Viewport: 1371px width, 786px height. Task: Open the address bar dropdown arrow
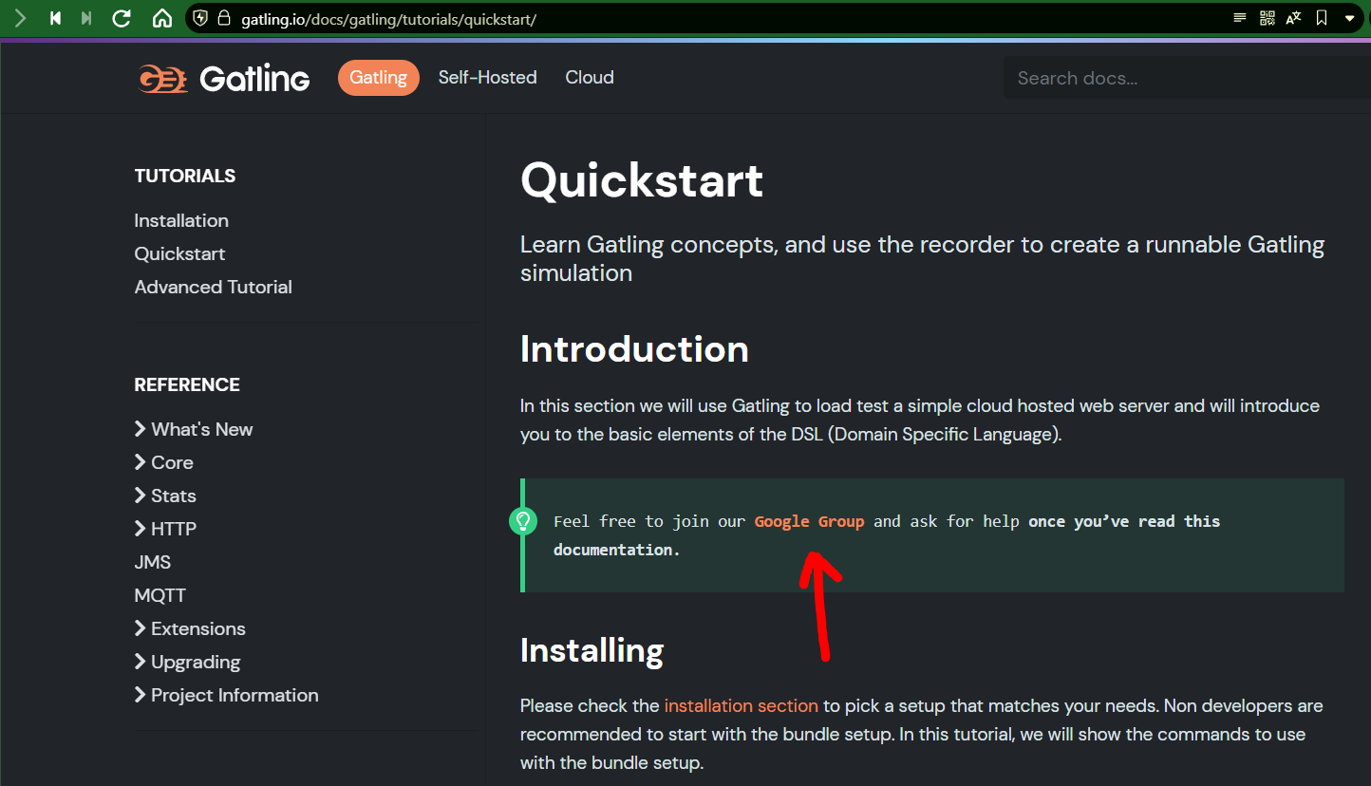click(x=1349, y=18)
